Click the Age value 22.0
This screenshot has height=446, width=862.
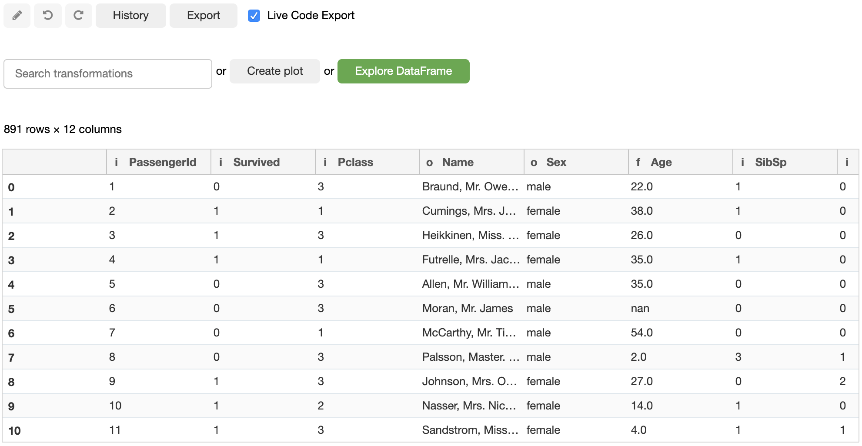pos(642,187)
